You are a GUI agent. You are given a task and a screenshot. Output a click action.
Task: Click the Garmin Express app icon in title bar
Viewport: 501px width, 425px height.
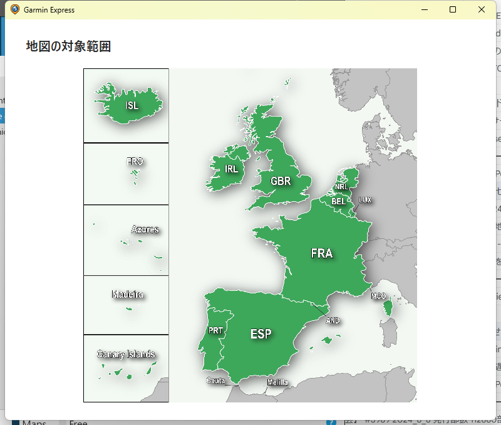pos(16,9)
